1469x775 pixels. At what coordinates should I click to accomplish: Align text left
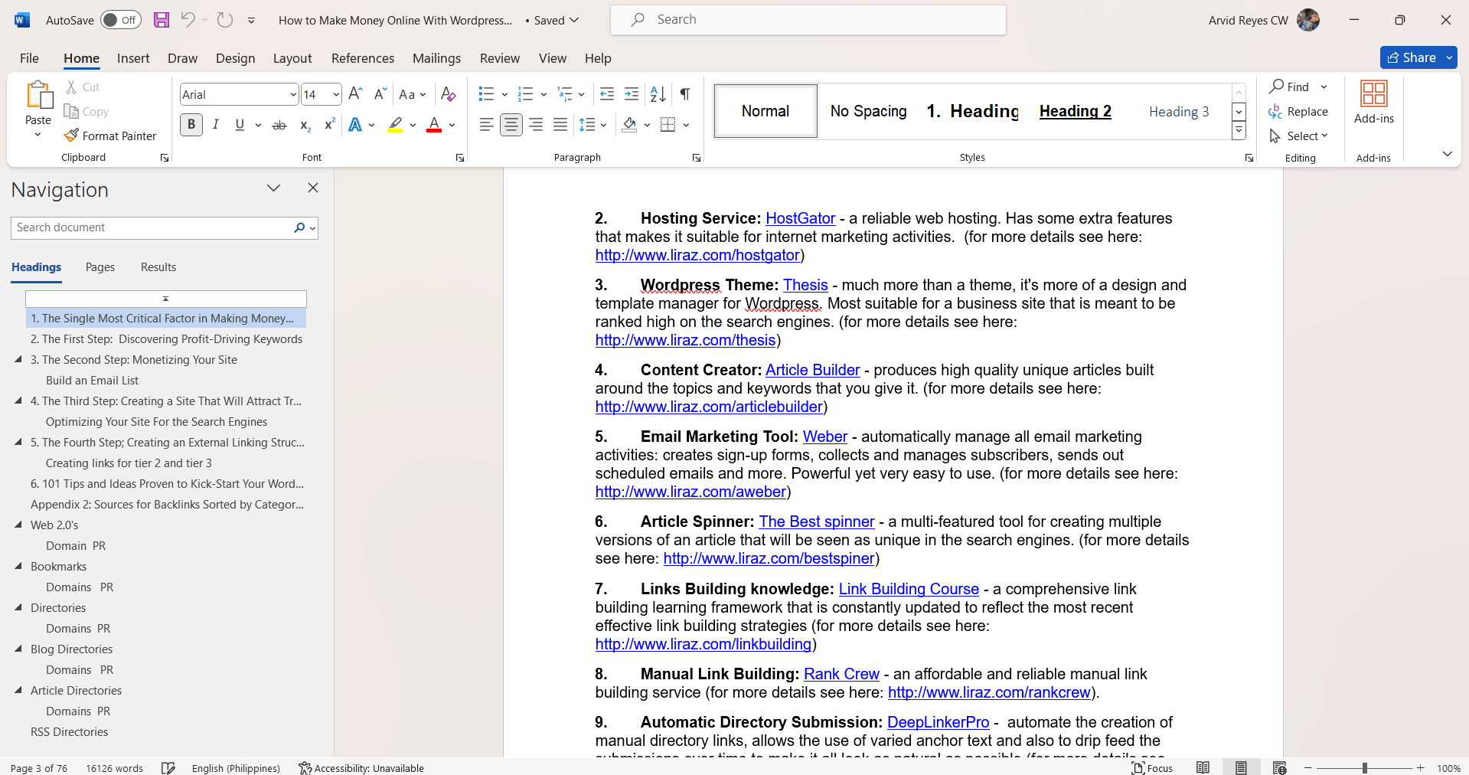[x=486, y=125]
